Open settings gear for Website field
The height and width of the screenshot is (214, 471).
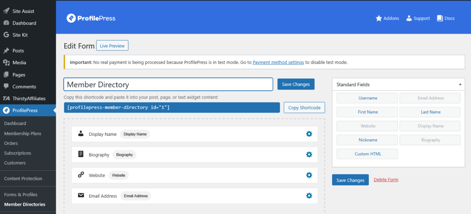tap(309, 175)
